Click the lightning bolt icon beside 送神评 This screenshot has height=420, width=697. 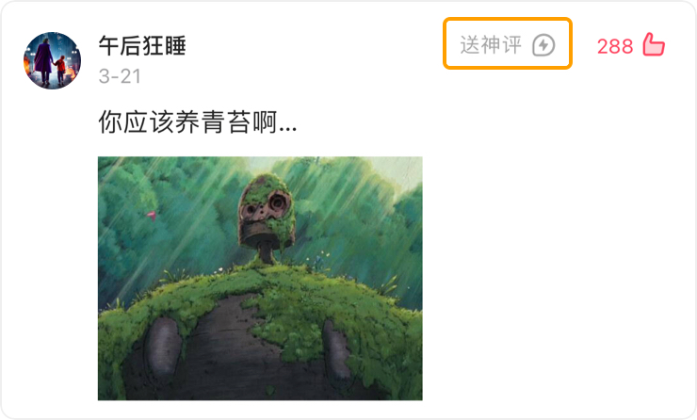[543, 45]
